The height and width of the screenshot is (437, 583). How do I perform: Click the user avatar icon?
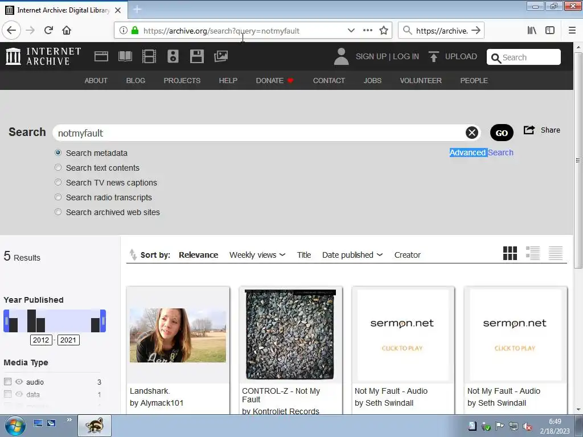tap(342, 56)
